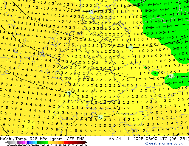Click the '75' contour height label

171,76
